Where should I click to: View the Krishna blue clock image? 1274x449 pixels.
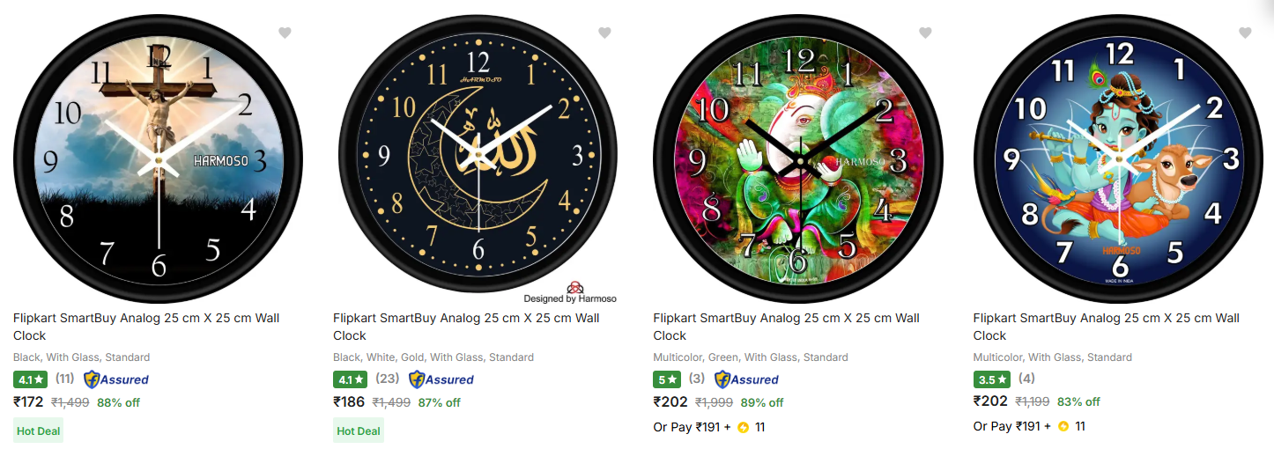pyautogui.click(x=1118, y=158)
